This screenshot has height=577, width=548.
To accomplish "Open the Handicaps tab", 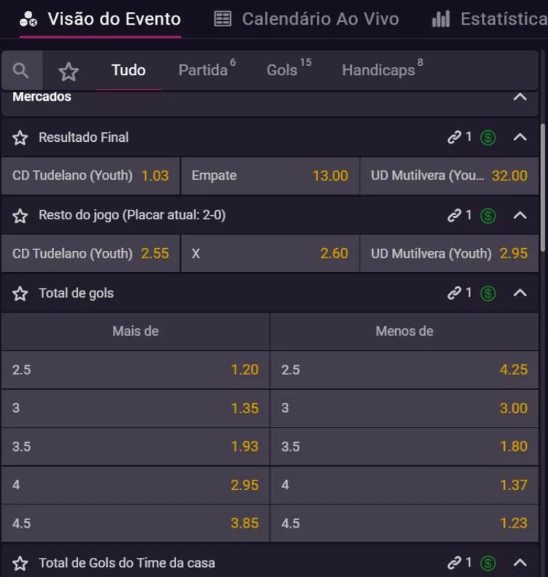I will pyautogui.click(x=378, y=70).
